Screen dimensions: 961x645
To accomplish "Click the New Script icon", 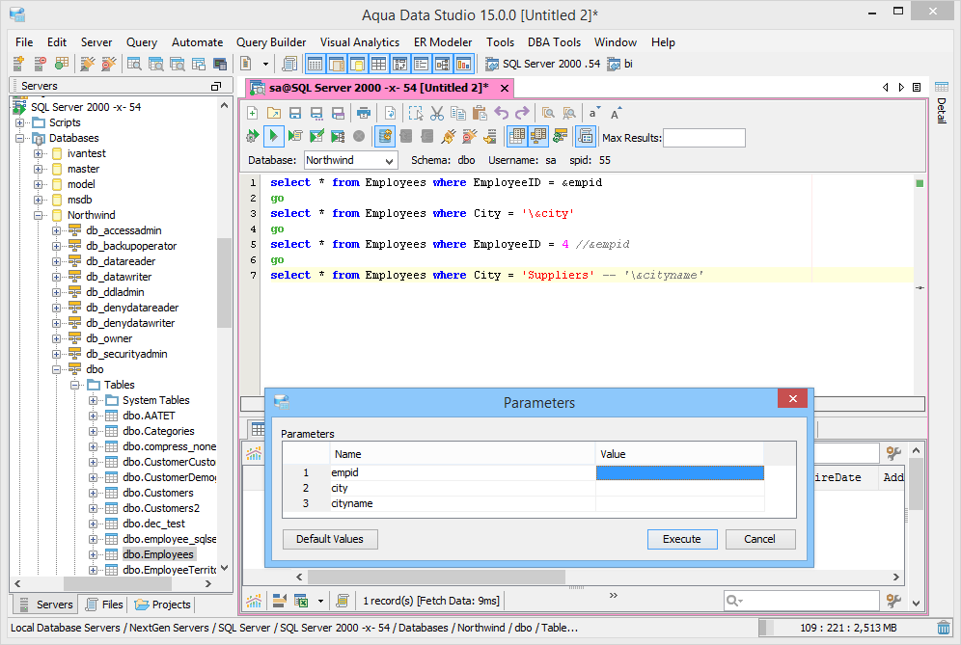I will click(253, 114).
